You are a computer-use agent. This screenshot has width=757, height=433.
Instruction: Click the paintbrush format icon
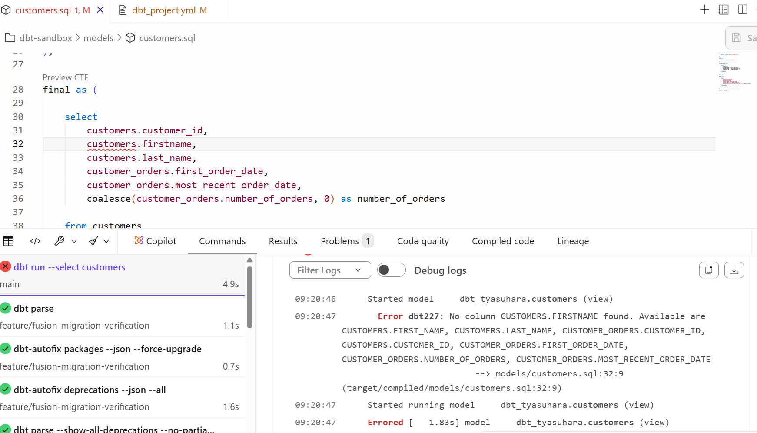93,241
